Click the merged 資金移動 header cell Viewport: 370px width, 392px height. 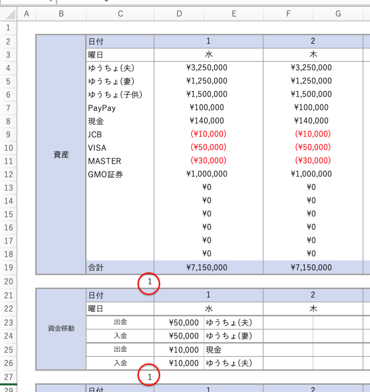pos(61,329)
